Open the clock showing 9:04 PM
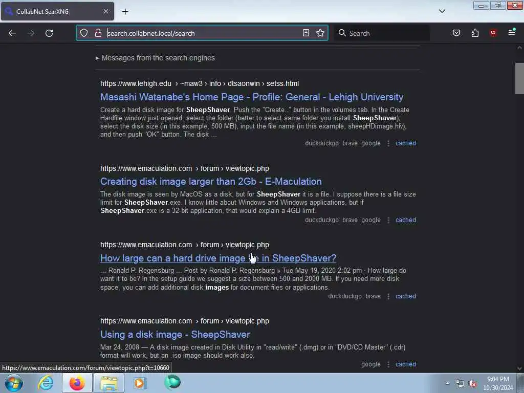524x393 pixels. (498, 383)
